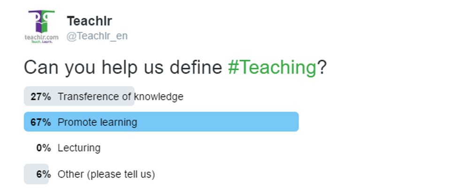The height and width of the screenshot is (193, 454).
Task: Open the Teachlr display name
Action: coord(90,21)
